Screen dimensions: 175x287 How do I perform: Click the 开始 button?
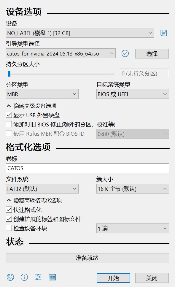coord(113,278)
